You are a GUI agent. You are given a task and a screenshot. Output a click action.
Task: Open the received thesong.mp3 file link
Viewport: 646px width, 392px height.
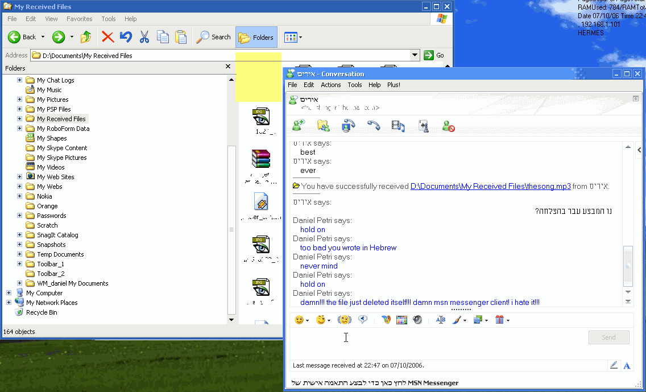[x=491, y=186]
